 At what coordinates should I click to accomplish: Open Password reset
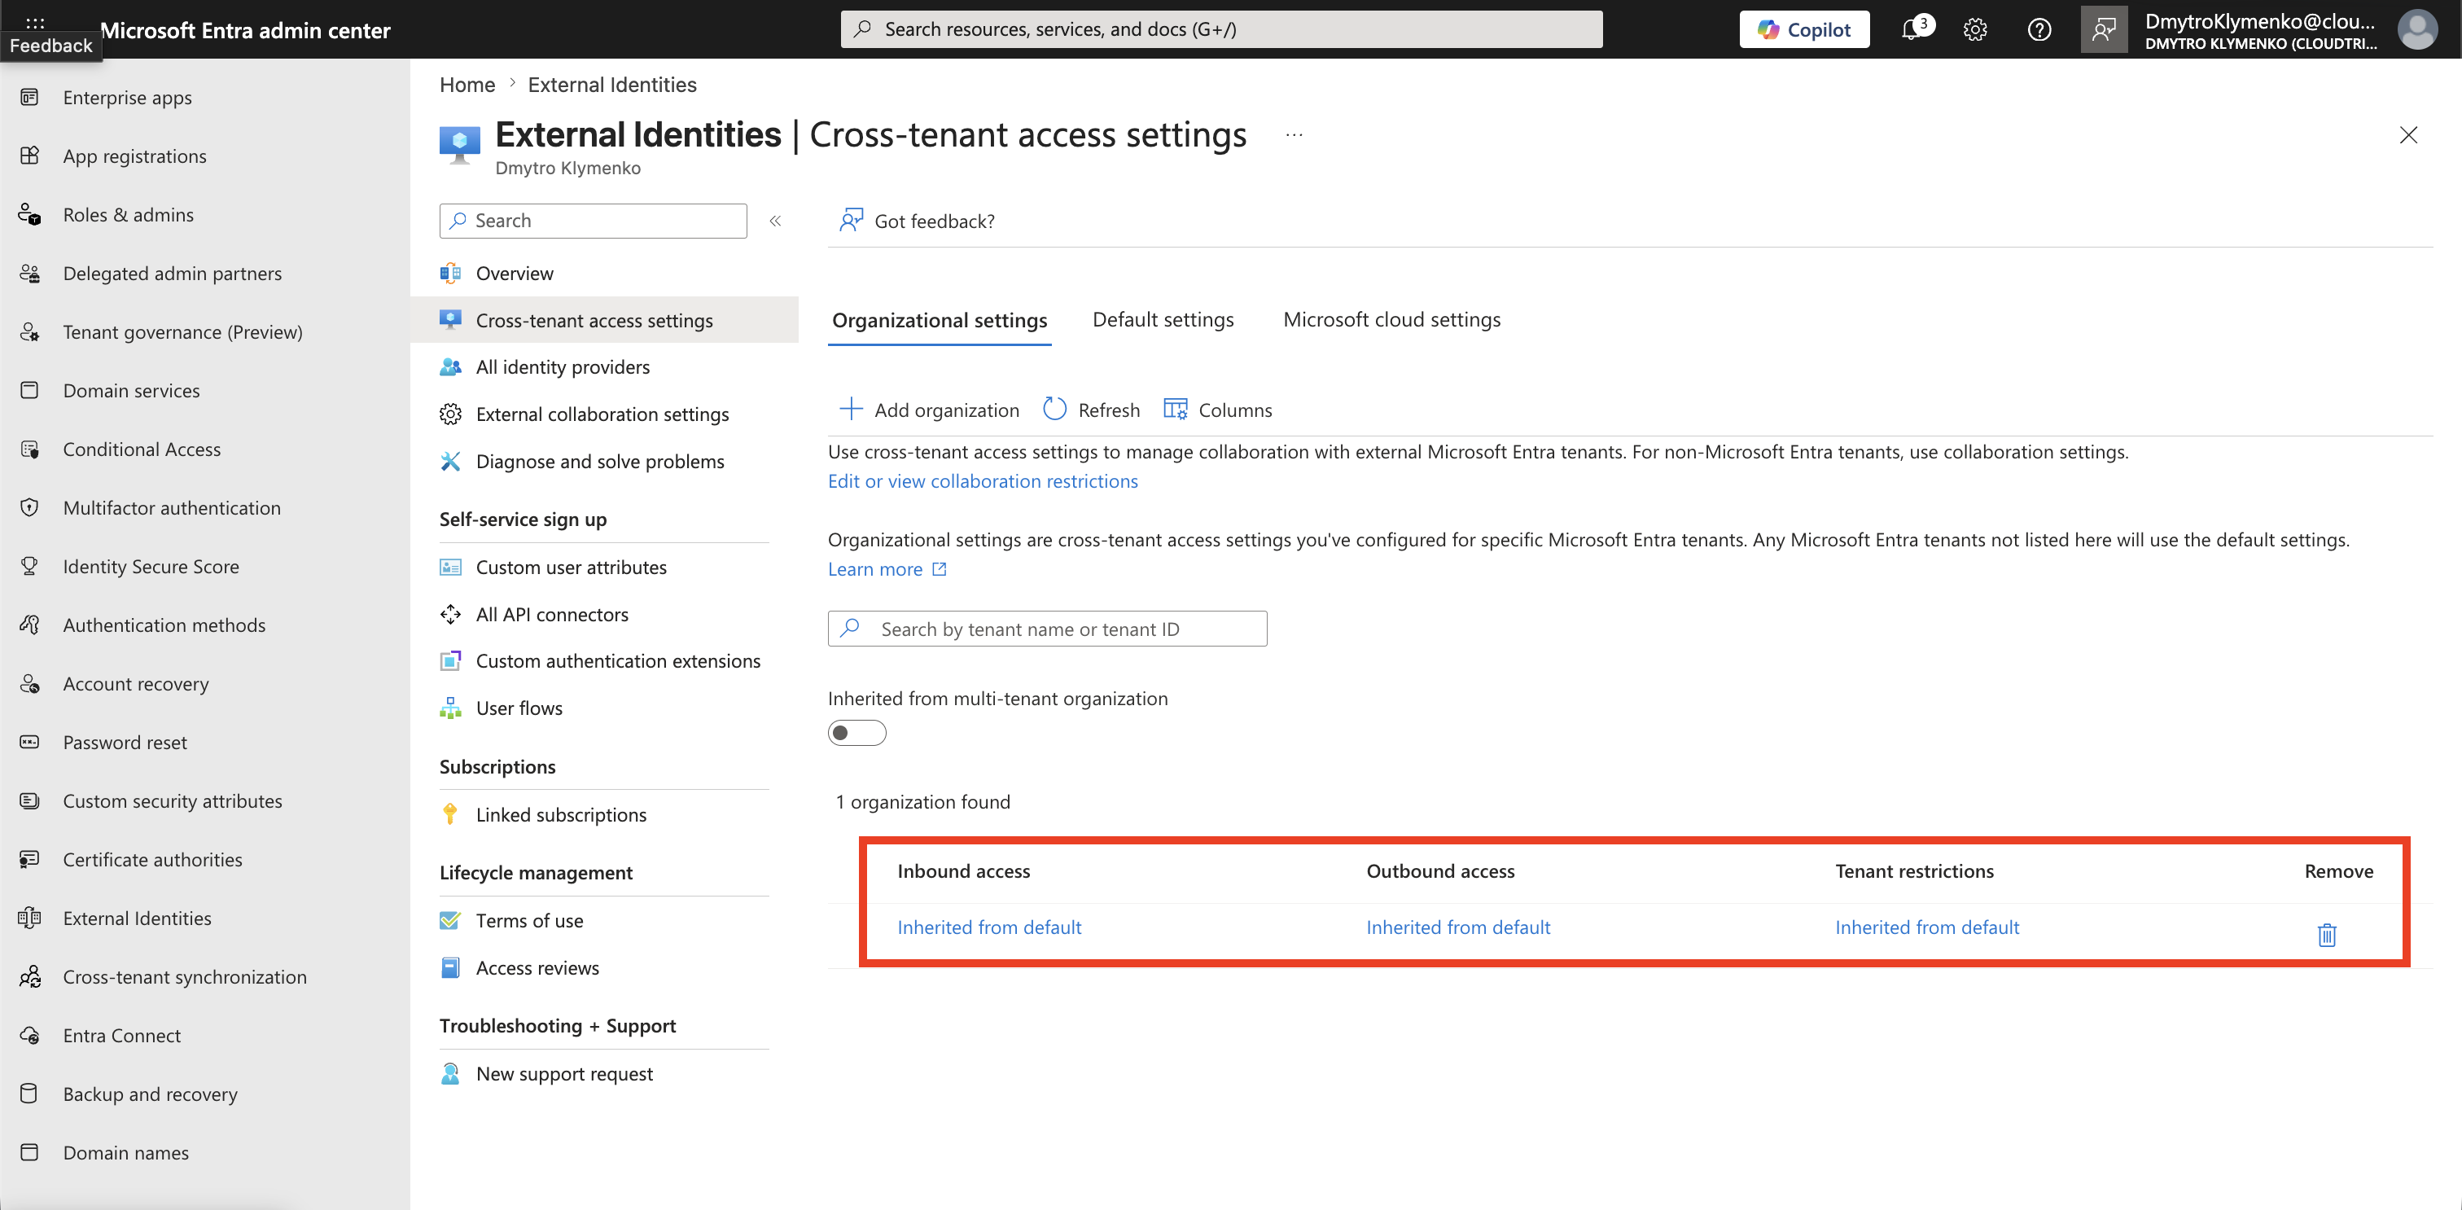click(x=125, y=742)
